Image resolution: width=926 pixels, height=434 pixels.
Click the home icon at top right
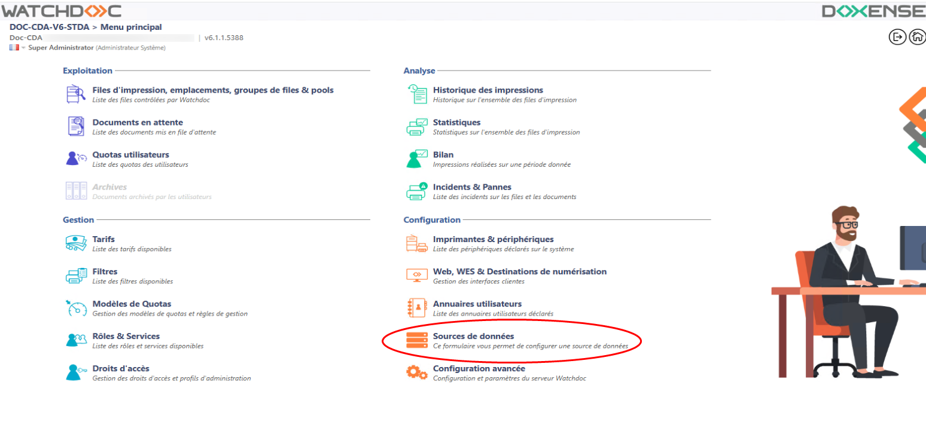point(917,37)
